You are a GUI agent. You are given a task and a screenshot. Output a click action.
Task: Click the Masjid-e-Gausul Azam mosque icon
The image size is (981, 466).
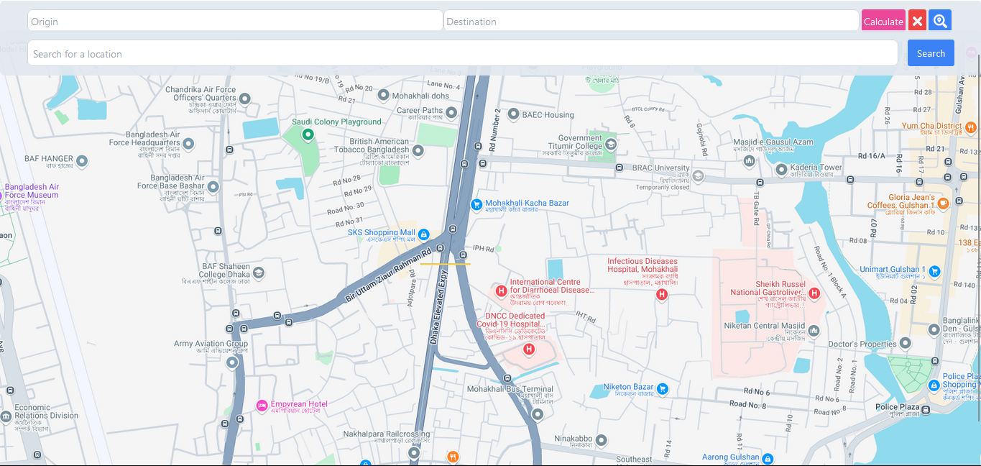pos(750,161)
